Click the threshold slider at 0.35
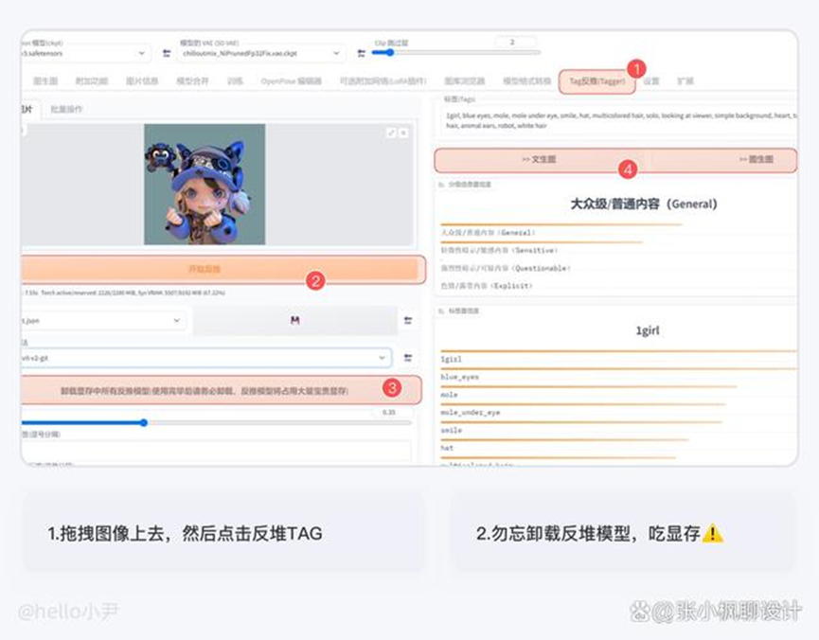 coord(144,423)
